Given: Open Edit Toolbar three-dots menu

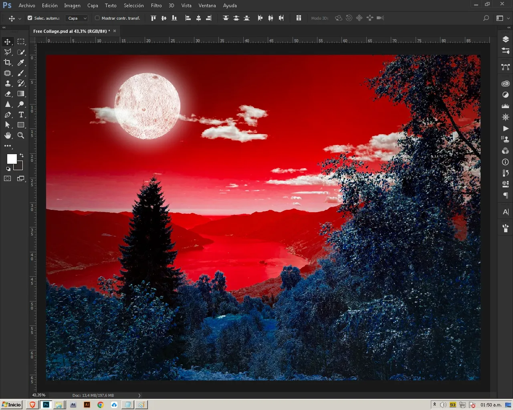Looking at the screenshot, I should [x=8, y=146].
